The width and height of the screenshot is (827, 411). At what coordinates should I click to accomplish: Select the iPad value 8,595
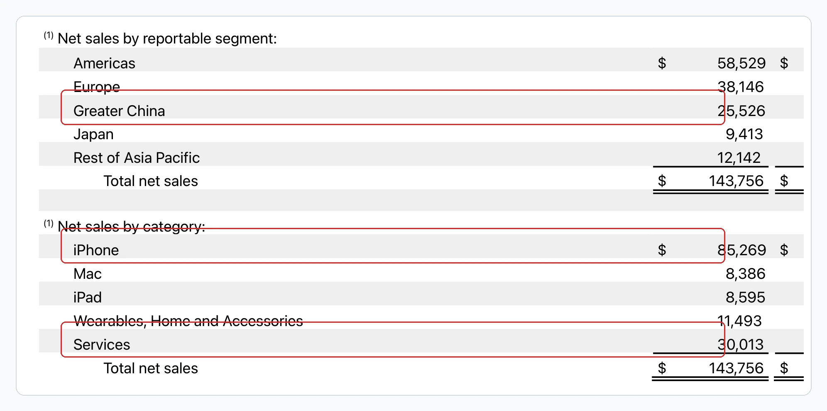[745, 297]
